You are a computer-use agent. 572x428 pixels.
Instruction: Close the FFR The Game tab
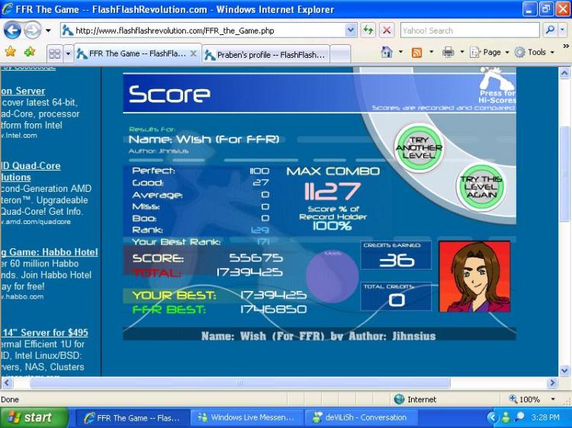[194, 54]
